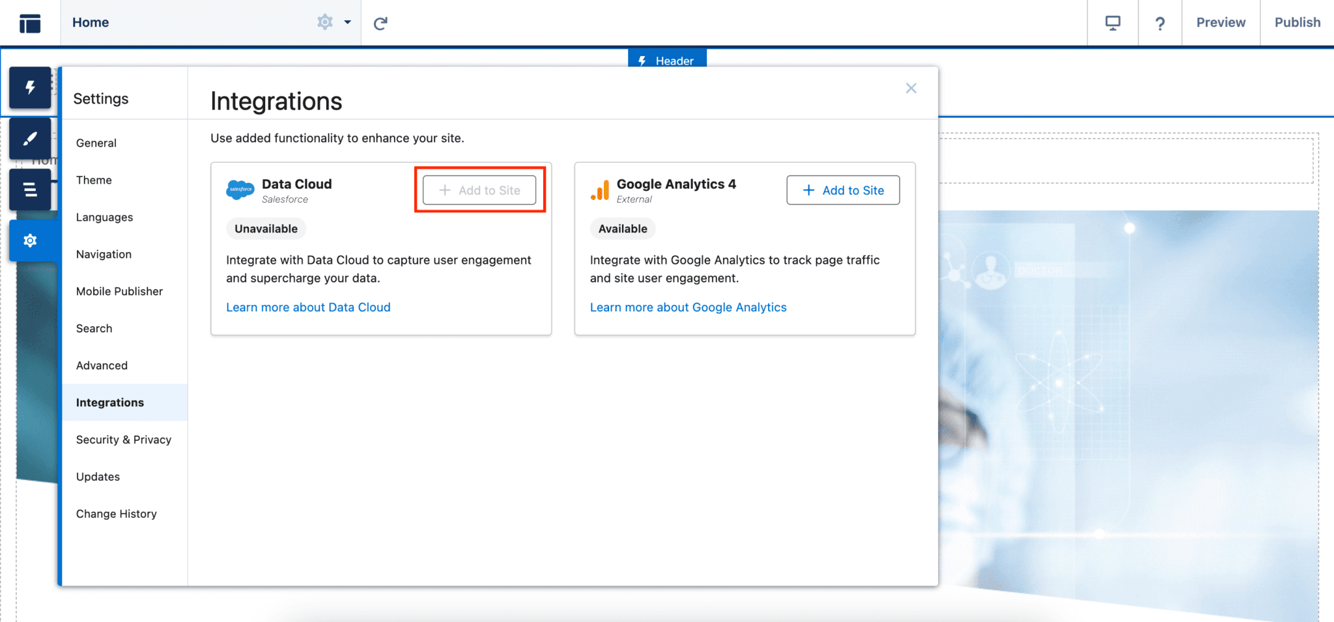Image resolution: width=1334 pixels, height=622 pixels.
Task: Expand the caret next to page settings gear
Action: [x=348, y=21]
